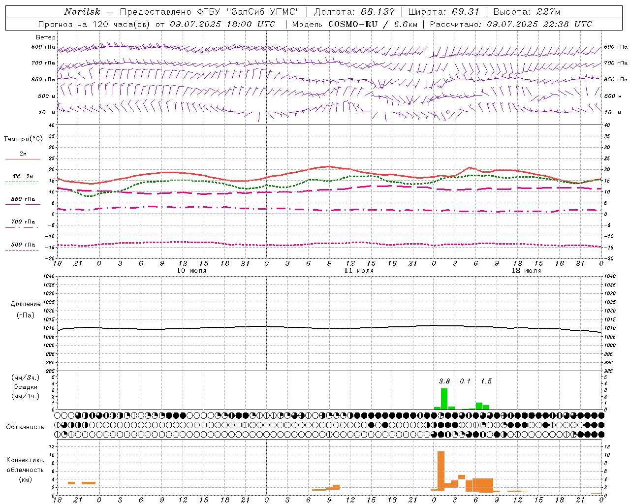Select the 'Предоставлено ФГБУ "ЗапСиб УГМС"' provider text
630x504 pixels.
pos(210,12)
